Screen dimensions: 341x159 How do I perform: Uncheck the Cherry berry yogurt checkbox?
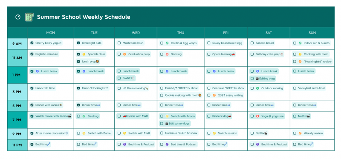32,43
